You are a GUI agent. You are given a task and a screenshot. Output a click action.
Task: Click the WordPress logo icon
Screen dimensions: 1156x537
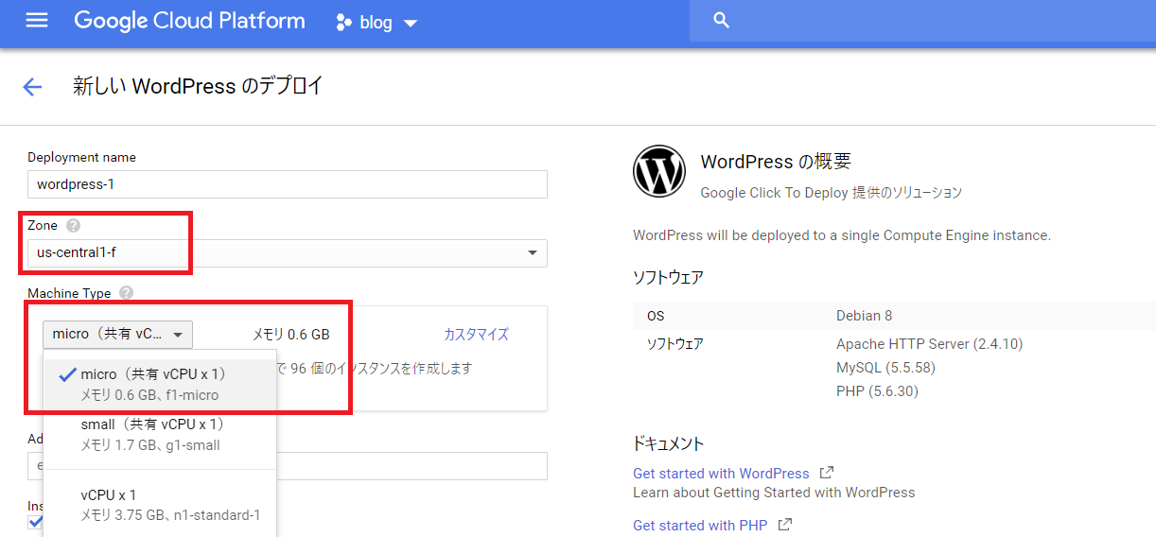click(658, 171)
